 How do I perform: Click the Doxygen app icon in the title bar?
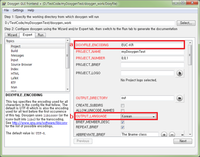(4, 4)
